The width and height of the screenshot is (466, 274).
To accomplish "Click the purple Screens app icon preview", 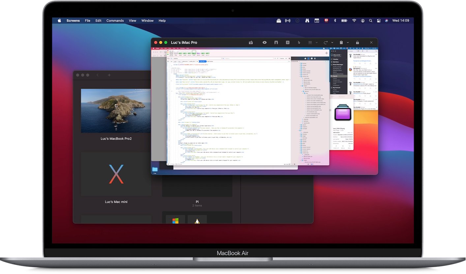I will (343, 112).
